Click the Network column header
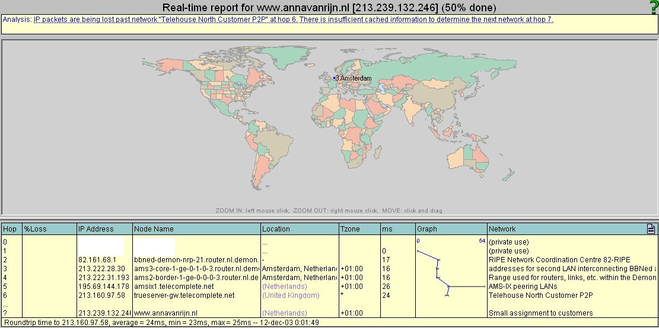Screen dimensions: 659x328 (x=567, y=229)
